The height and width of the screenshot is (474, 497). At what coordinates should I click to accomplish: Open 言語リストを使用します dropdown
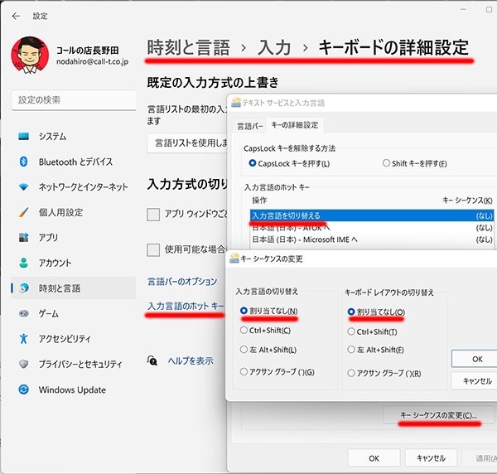(x=186, y=143)
